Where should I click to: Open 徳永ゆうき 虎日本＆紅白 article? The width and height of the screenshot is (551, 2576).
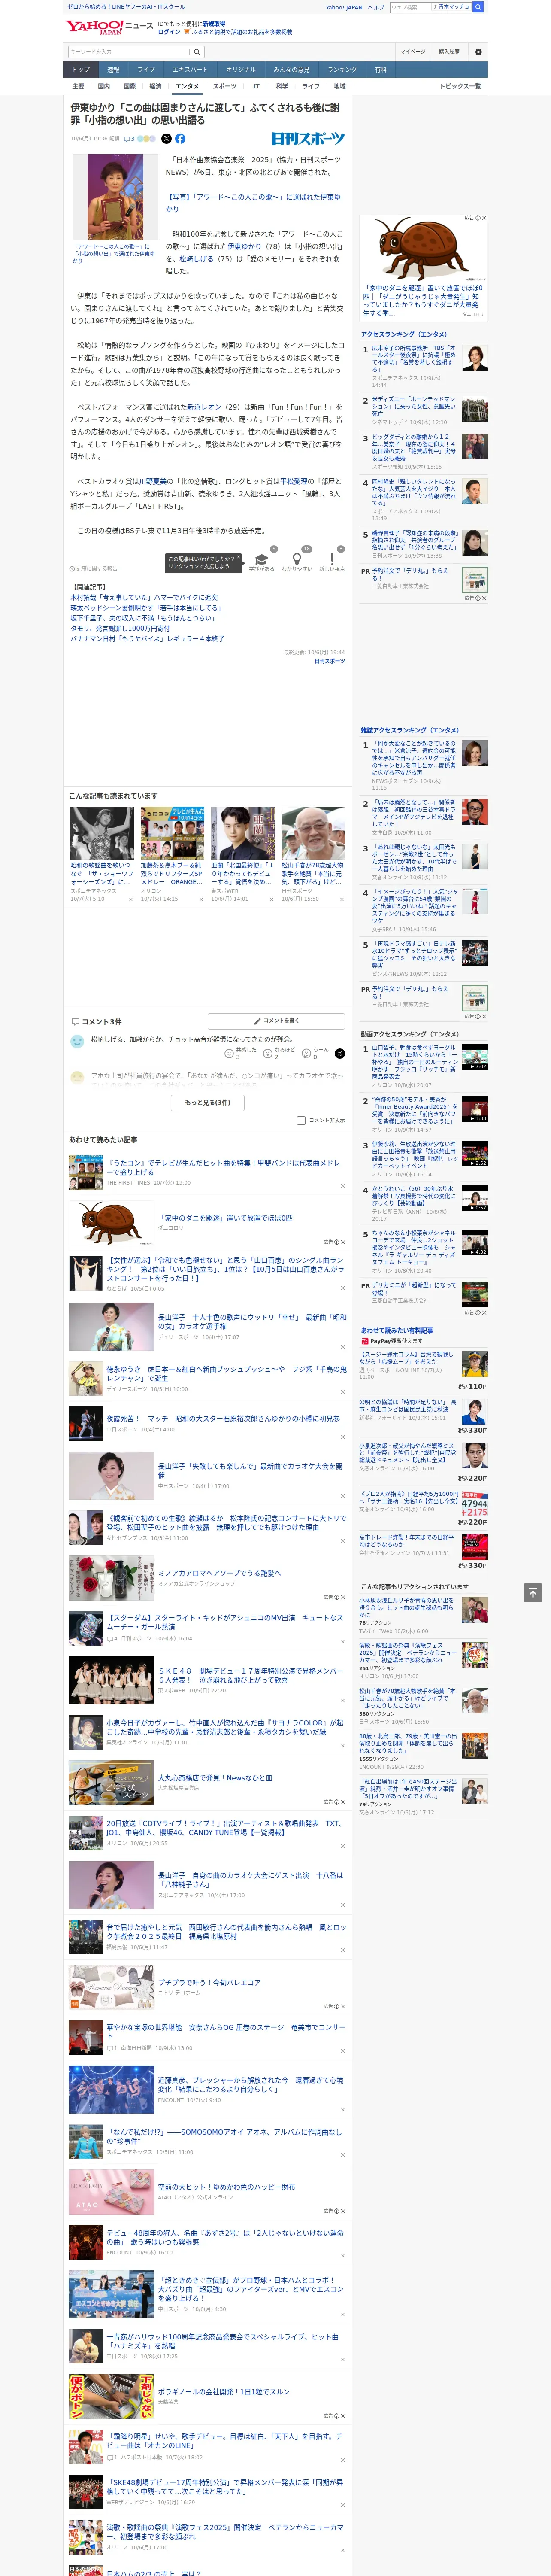(227, 1373)
